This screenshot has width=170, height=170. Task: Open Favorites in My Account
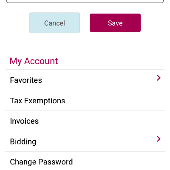[x=85, y=80]
